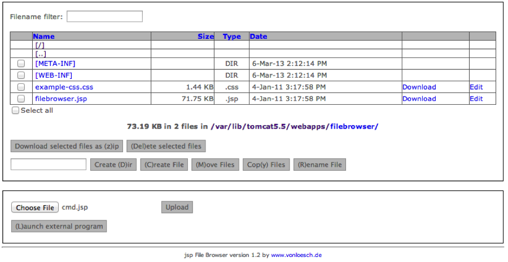Enable the Select all checkbox
Viewport: 508px width, 262px height.
point(16,111)
